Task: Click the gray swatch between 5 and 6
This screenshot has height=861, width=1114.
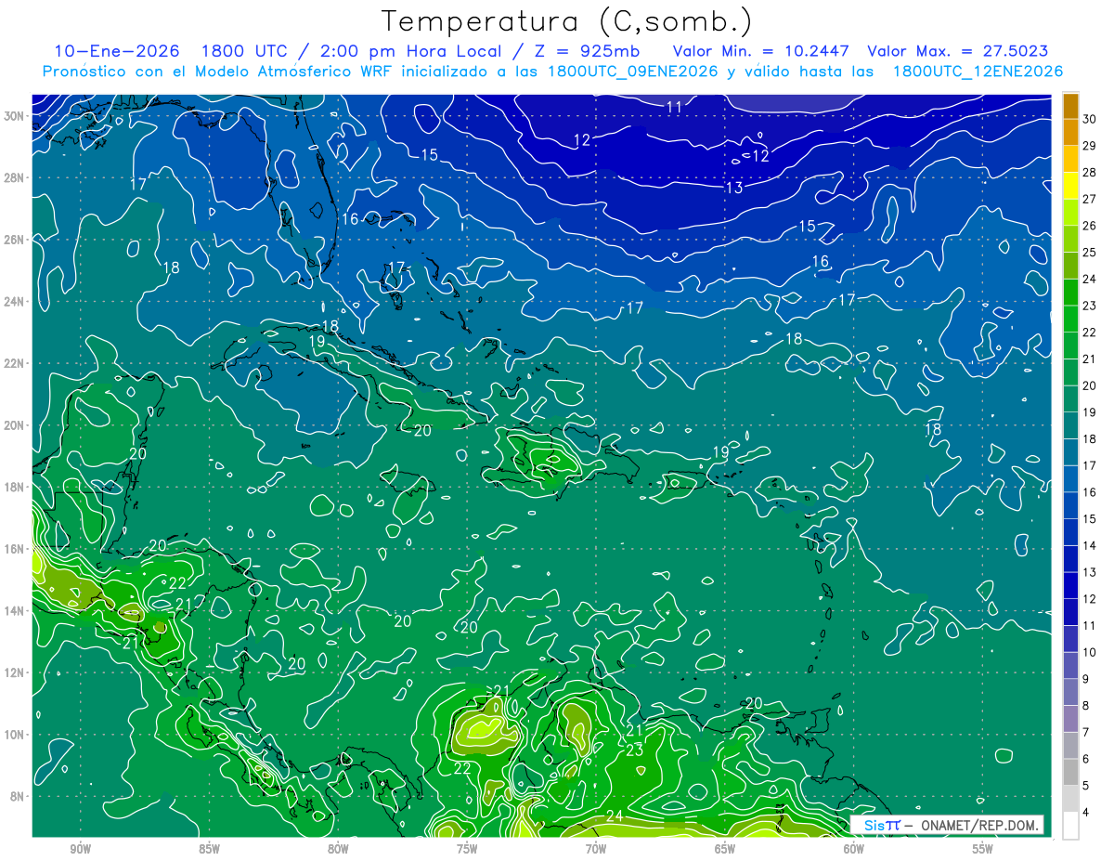Action: pos(1070,773)
